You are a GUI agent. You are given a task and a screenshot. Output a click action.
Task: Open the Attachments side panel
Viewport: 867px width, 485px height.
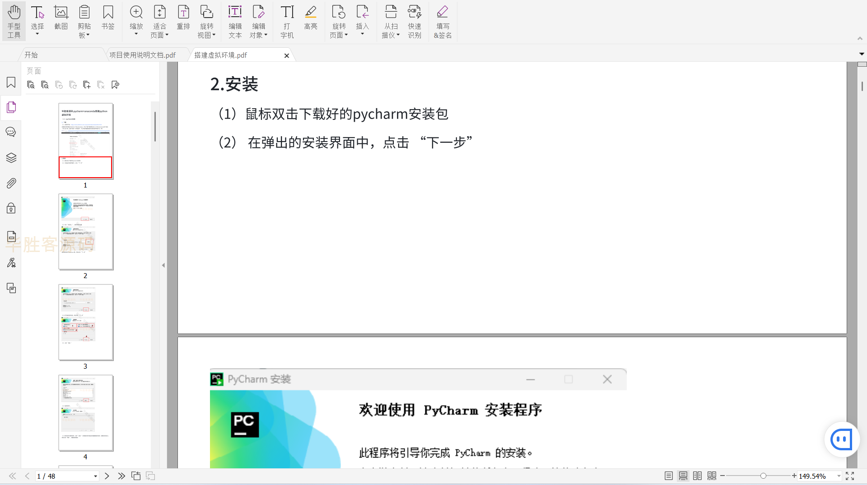click(x=11, y=183)
